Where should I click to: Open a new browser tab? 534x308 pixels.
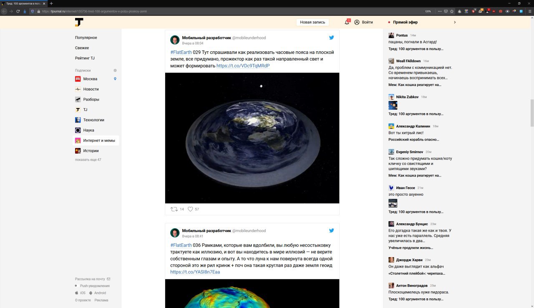point(51,3)
